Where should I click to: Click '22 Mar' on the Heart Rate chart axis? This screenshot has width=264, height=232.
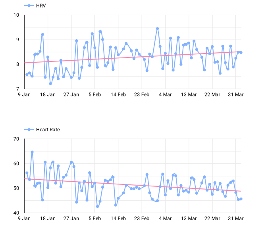click(x=212, y=219)
